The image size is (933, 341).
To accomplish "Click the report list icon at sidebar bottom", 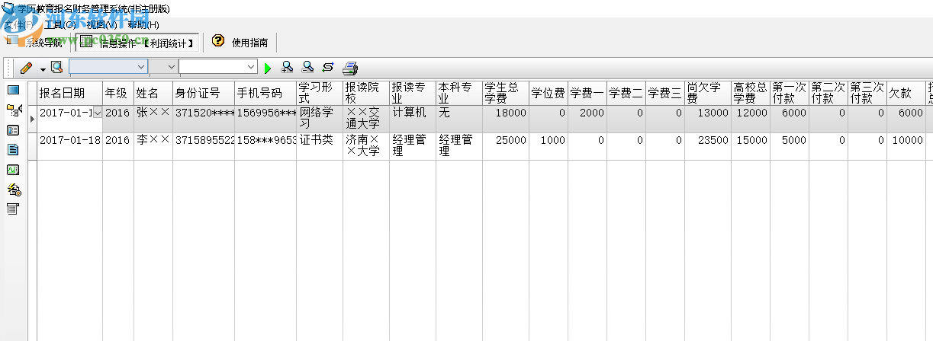I will 13,209.
